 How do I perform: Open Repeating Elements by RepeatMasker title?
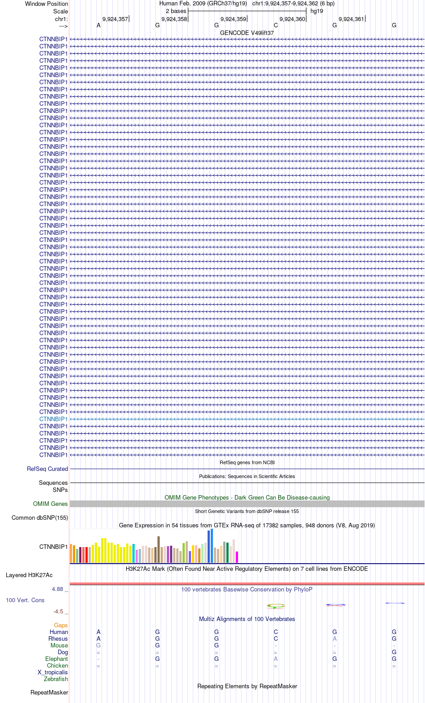[x=247, y=686]
